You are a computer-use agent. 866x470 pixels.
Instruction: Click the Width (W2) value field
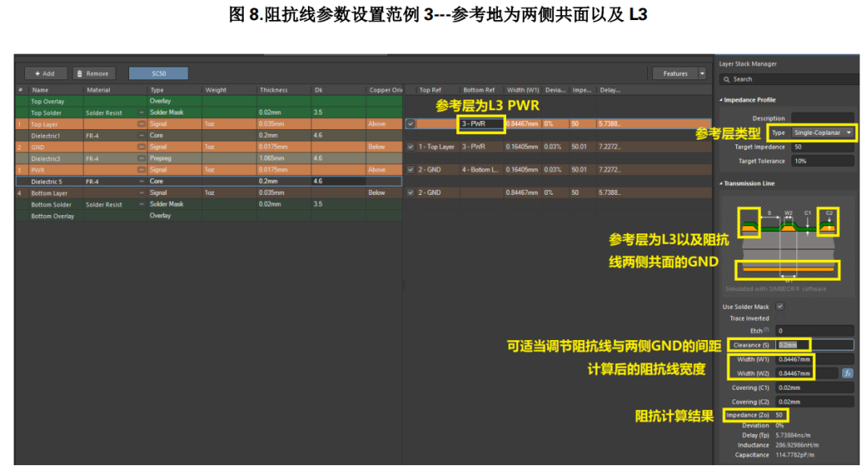(x=808, y=373)
